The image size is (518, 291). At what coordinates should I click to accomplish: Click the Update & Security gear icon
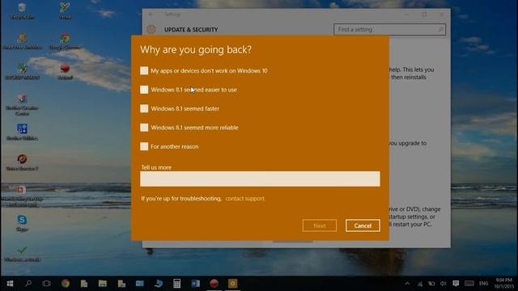point(151,29)
